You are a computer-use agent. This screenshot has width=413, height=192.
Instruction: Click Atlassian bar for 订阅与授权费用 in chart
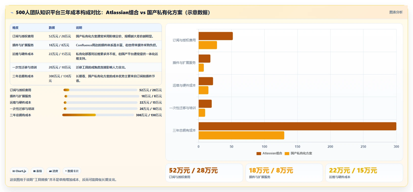216,36
